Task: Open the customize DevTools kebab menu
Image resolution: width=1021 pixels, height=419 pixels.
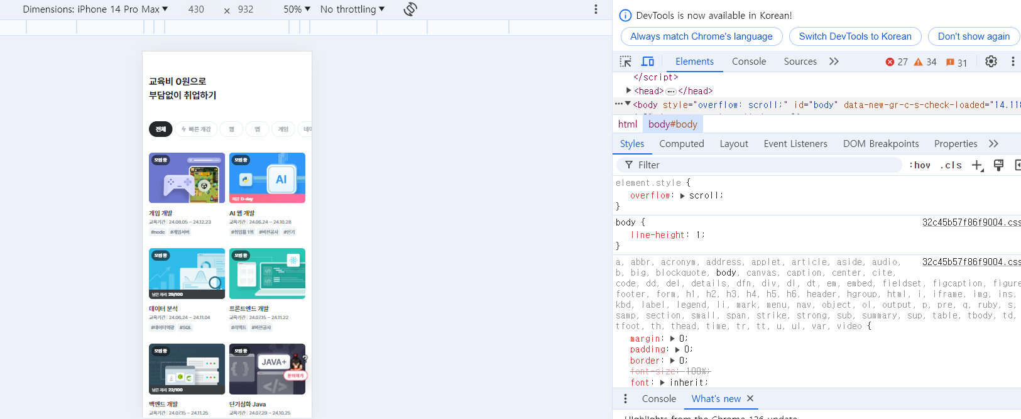Action: point(1013,62)
